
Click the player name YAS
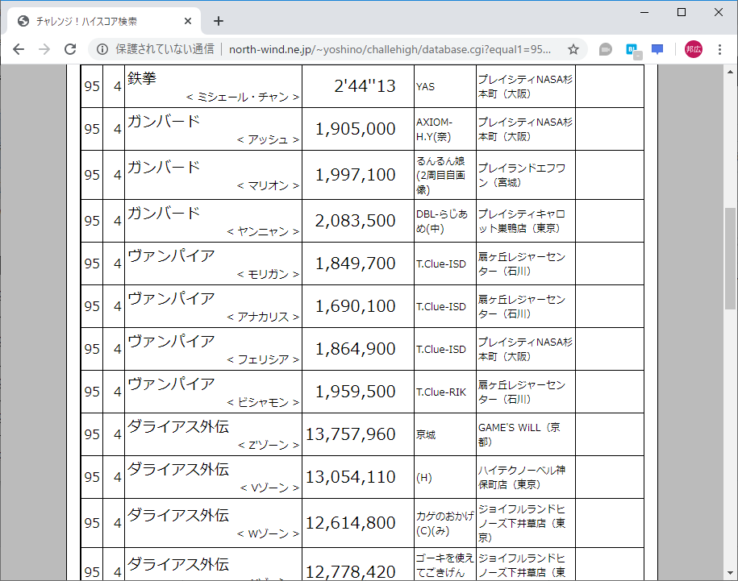tap(425, 86)
